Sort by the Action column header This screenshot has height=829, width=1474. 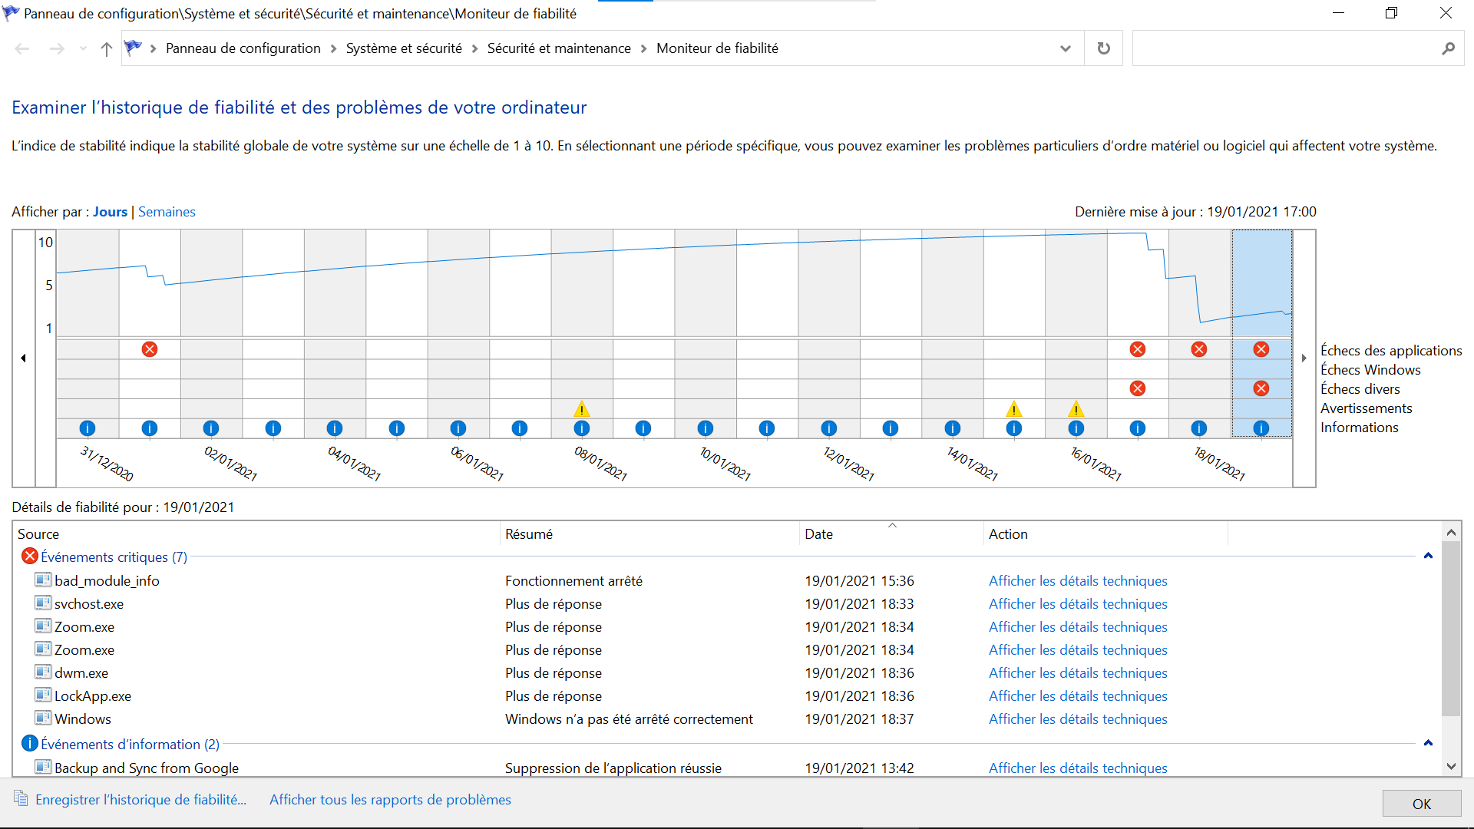(1105, 534)
